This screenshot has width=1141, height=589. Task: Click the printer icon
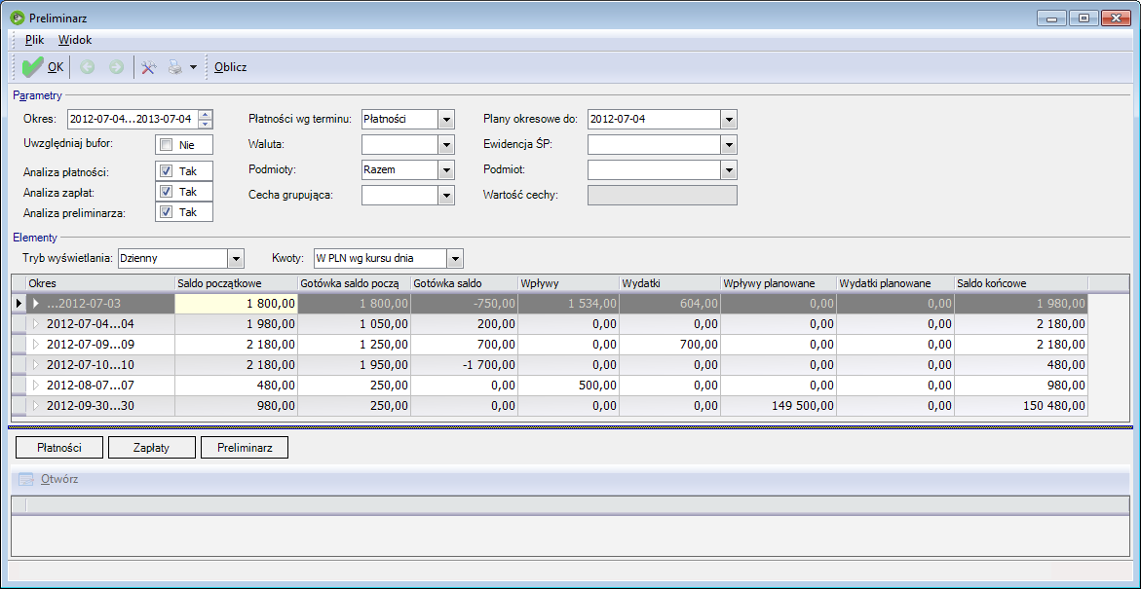pyautogui.click(x=174, y=67)
